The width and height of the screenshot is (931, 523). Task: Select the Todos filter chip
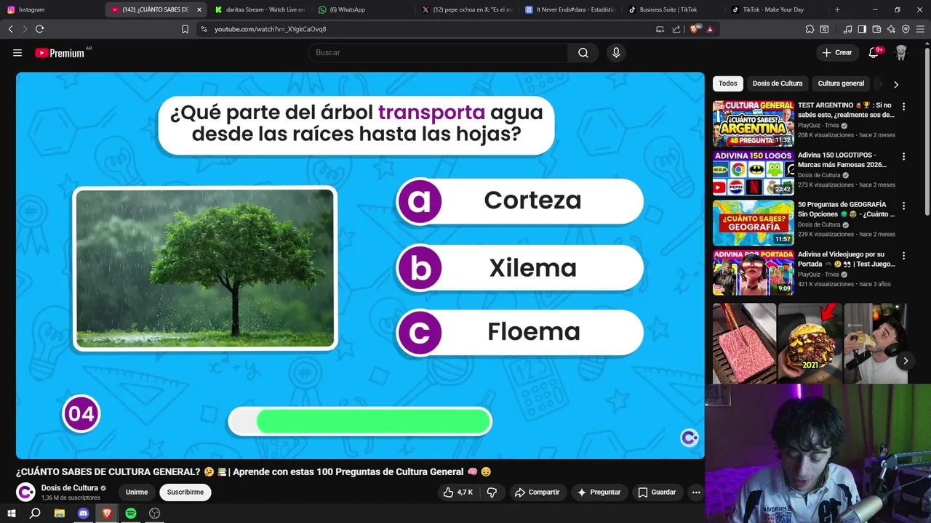[x=727, y=84]
